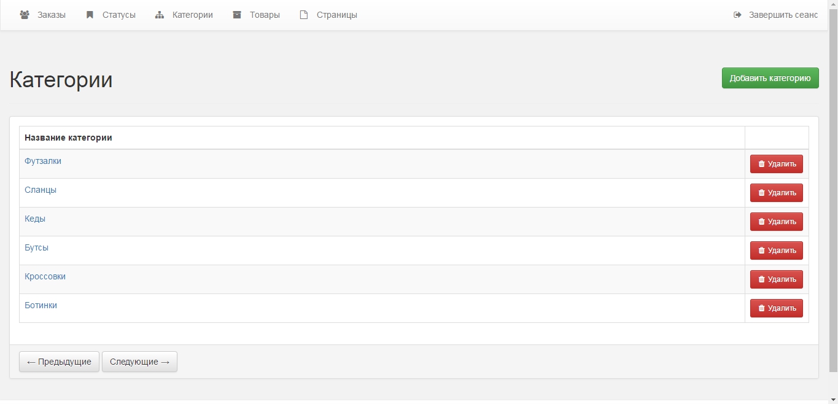The height and width of the screenshot is (404, 838).
Task: Log out via Завершить сеанс
Action: tap(783, 15)
